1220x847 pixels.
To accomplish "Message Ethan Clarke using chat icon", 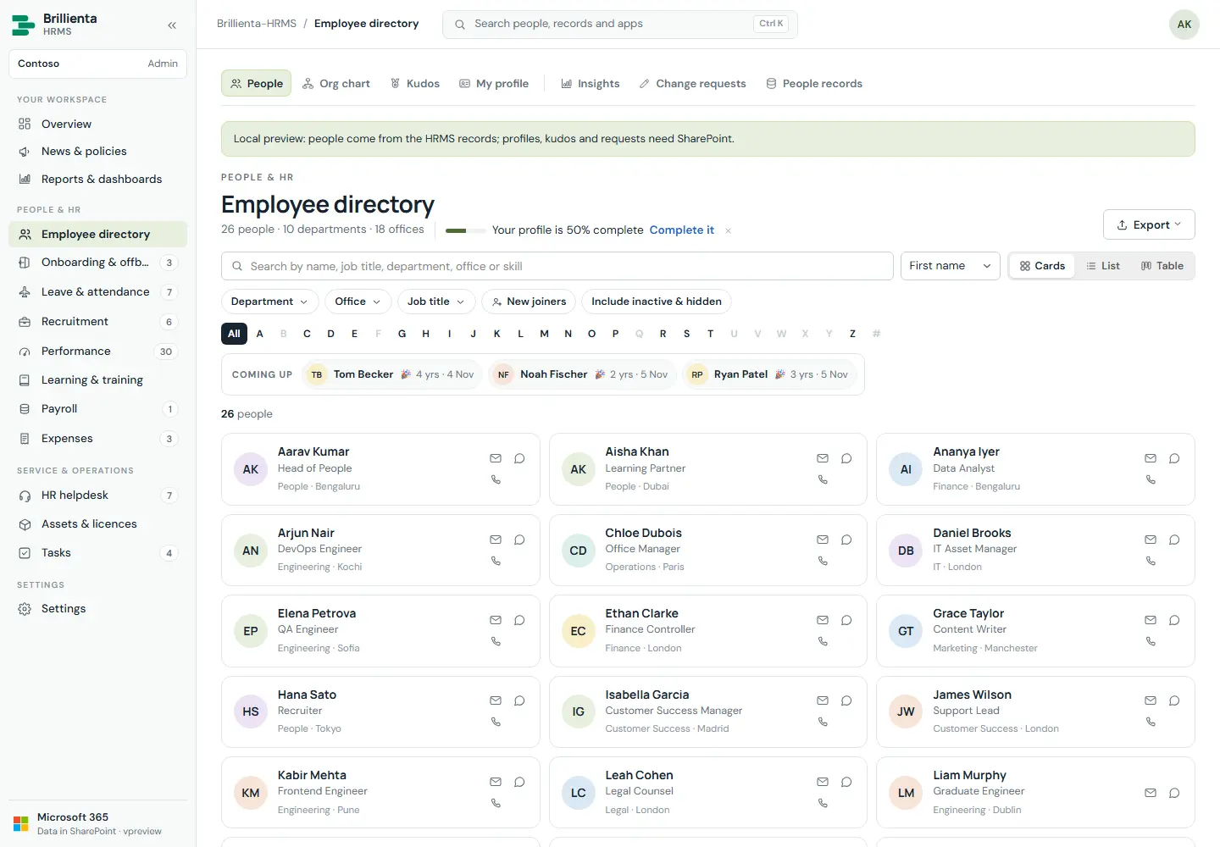I will pos(846,620).
